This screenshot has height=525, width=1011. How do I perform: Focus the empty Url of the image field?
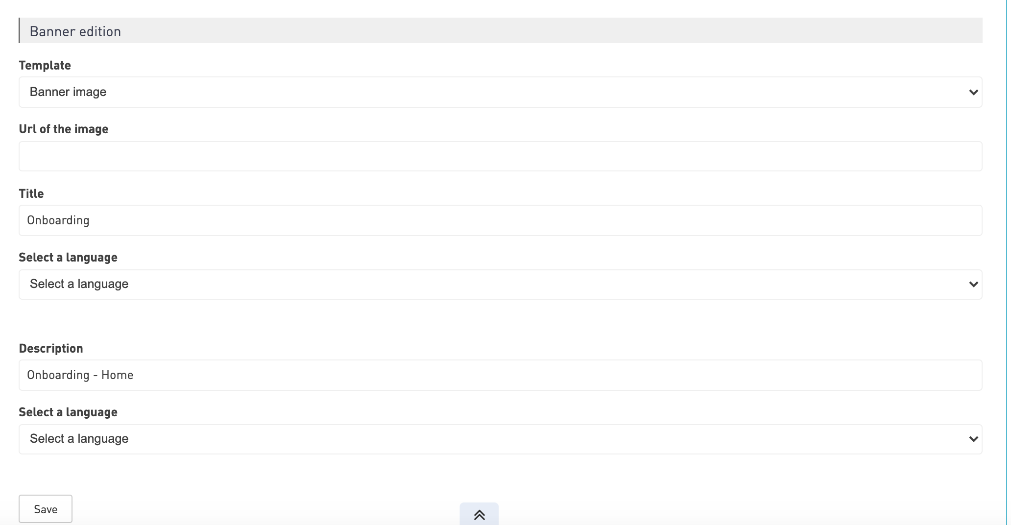(x=501, y=156)
